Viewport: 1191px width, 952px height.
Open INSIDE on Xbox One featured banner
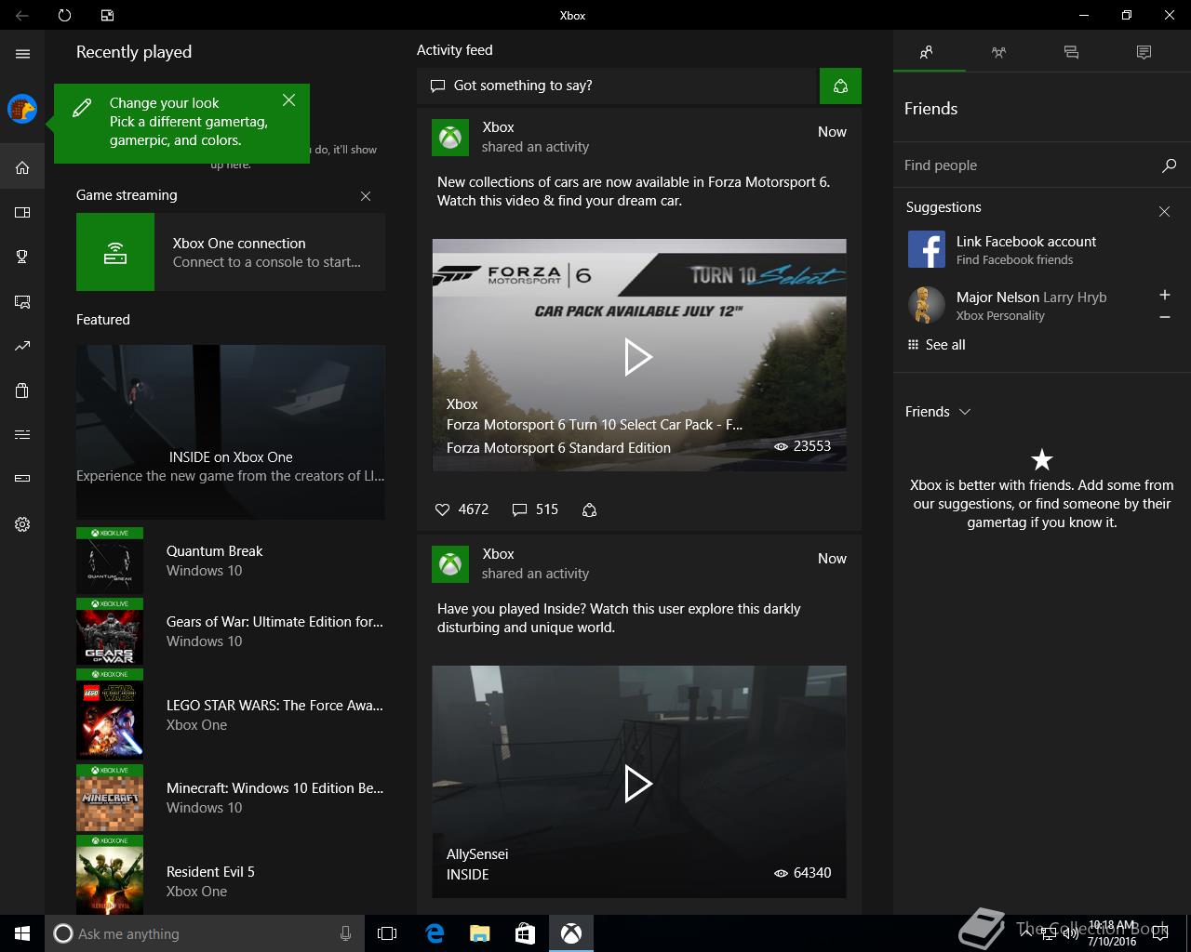click(231, 432)
